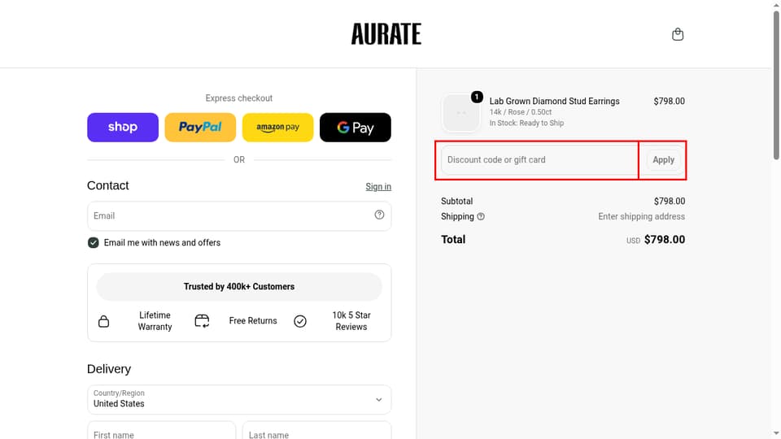Viewport: 781px width, 439px height.
Task: Click the In Stock: Ready to Ship text
Action: pyautogui.click(x=526, y=123)
